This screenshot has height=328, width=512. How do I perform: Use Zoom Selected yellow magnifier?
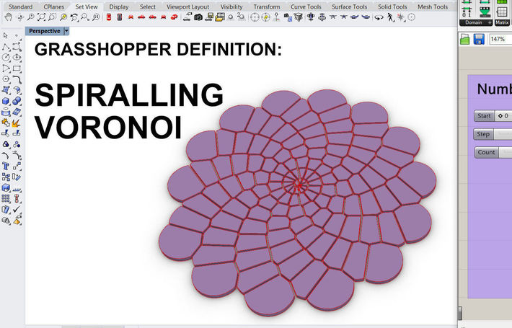[63, 17]
